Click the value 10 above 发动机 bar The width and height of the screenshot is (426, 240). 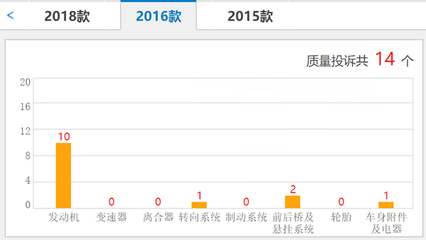pos(64,136)
